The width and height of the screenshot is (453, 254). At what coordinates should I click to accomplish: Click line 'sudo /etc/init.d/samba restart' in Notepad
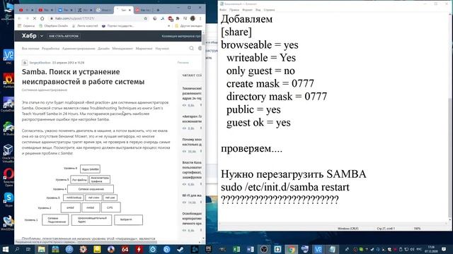coord(285,187)
